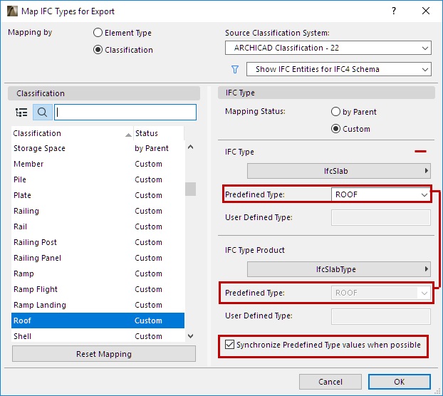
Task: Select the Pile classification row
Action: [x=98, y=179]
